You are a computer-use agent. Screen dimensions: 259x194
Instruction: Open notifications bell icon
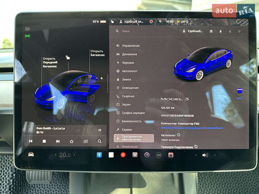click(x=220, y=31)
